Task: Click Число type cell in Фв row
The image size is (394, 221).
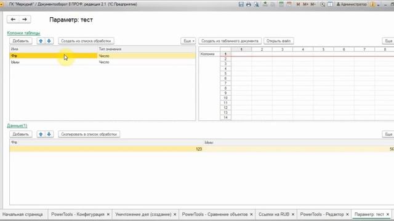Action: coord(147,56)
